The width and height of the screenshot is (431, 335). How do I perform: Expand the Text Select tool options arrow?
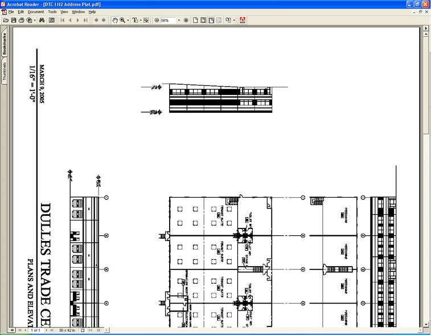[x=141, y=20]
